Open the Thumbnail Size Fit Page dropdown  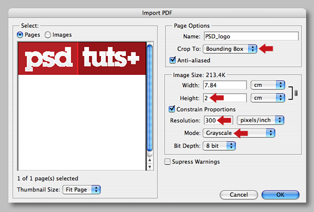click(x=82, y=189)
